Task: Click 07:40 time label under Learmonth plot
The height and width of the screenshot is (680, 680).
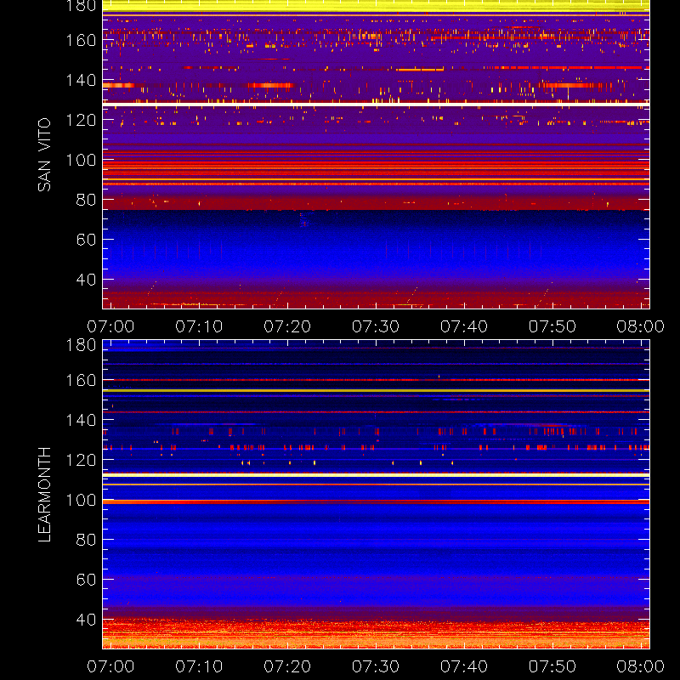Action: coord(464,666)
